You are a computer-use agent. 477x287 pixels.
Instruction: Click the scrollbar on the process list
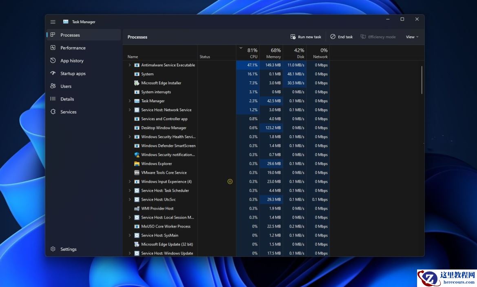click(422, 79)
